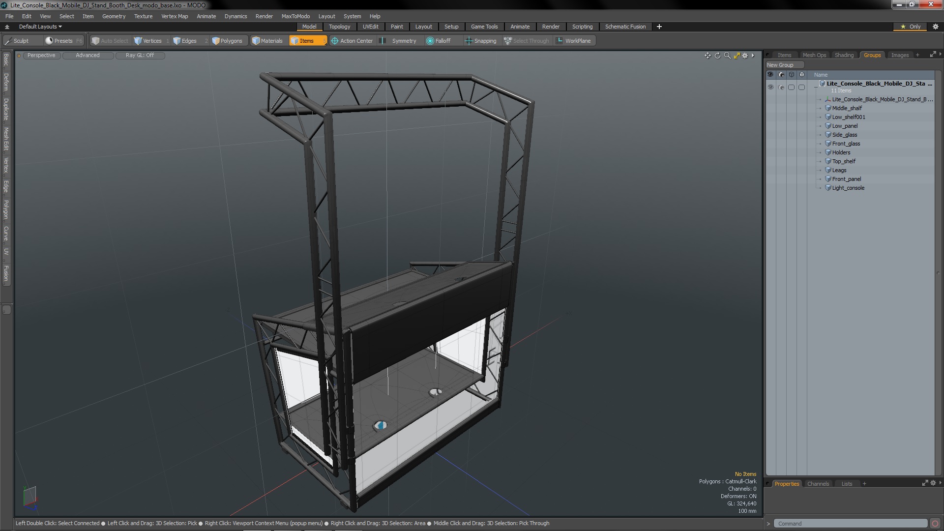Switch to the Shading tab
Image resolution: width=944 pixels, height=531 pixels.
844,55
